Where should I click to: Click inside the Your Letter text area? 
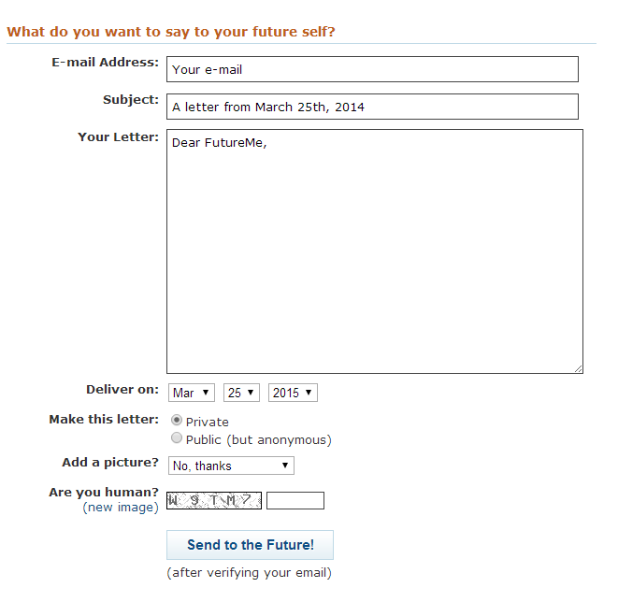point(374,251)
